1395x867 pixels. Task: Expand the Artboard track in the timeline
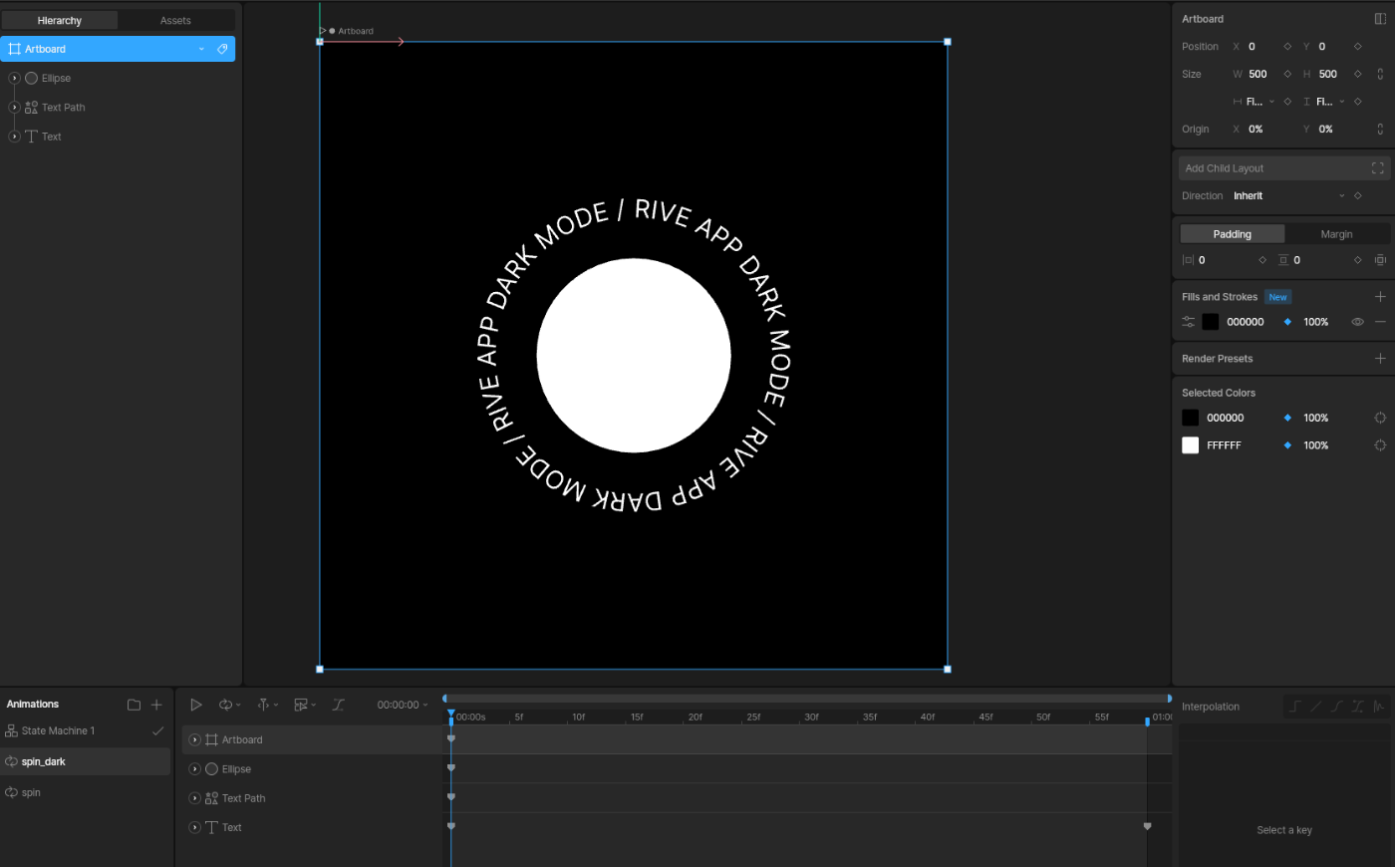click(194, 739)
